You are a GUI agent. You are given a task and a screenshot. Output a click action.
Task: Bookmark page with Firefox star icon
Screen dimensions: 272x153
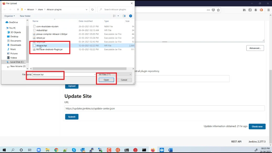(x=218, y=10)
